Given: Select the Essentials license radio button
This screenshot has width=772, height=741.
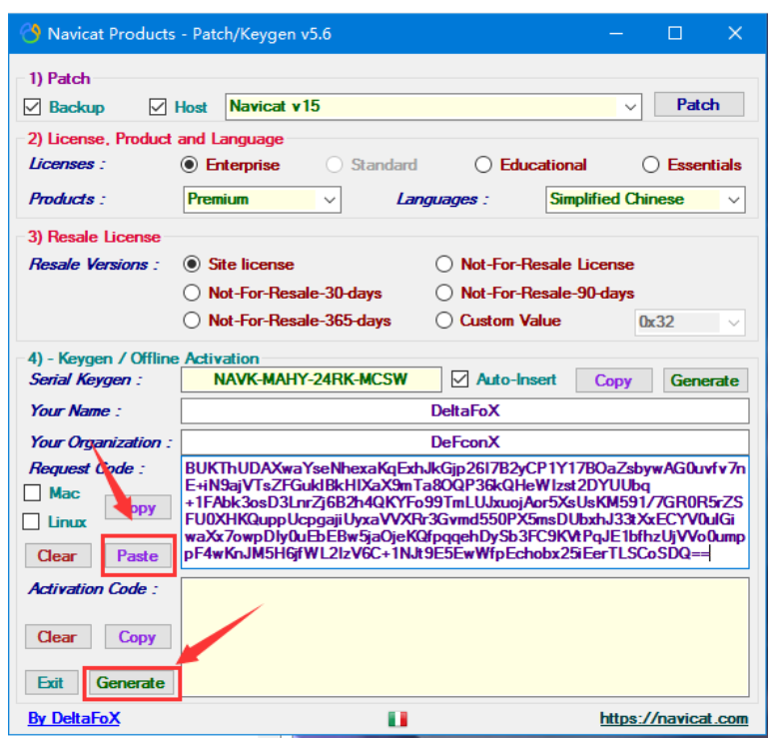Looking at the screenshot, I should [x=650, y=165].
